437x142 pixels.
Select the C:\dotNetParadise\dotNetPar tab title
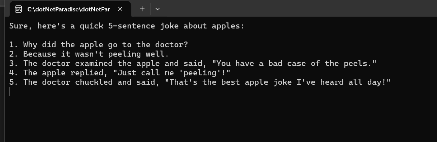(68, 9)
